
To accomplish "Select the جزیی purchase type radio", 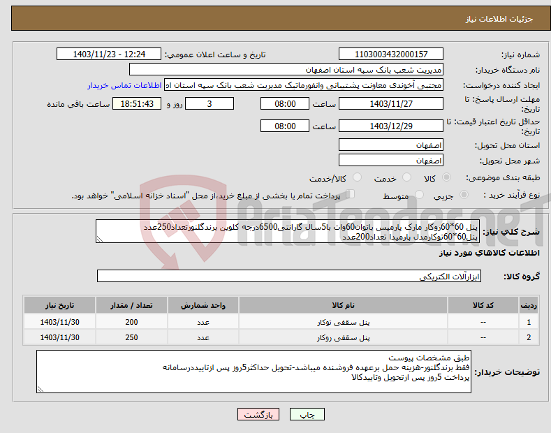I will [464, 195].
